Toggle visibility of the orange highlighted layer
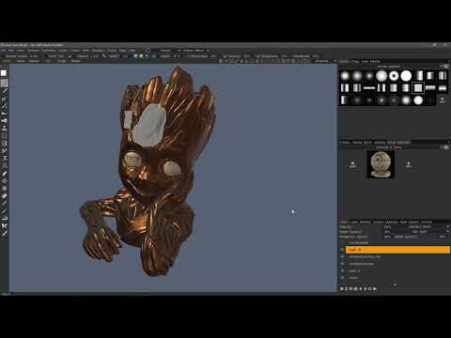This screenshot has width=451, height=338. [342, 250]
